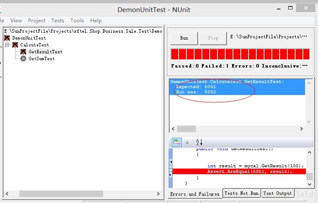Click the tree panel horizontal scrollbar thumb

click(x=61, y=194)
